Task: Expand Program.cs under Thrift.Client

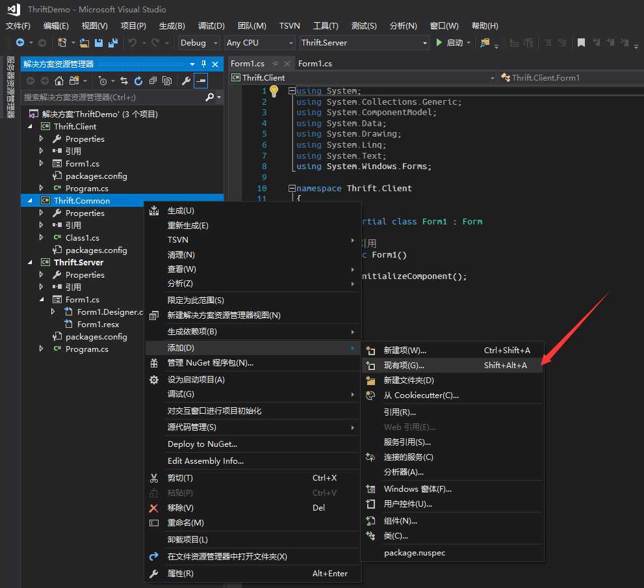Action: pos(41,188)
